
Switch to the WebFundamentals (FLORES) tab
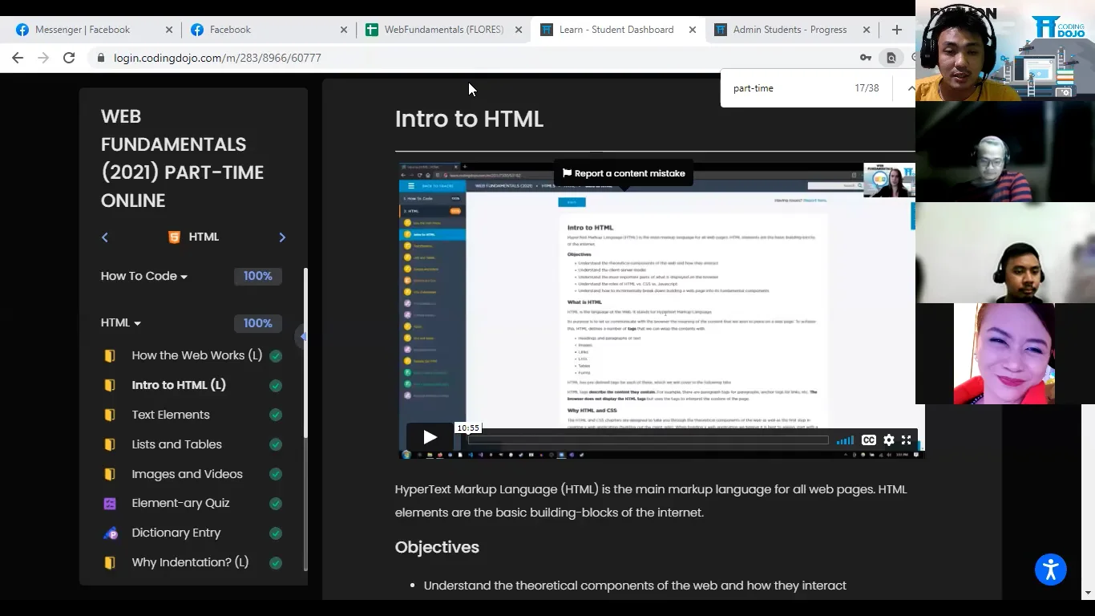tap(443, 30)
